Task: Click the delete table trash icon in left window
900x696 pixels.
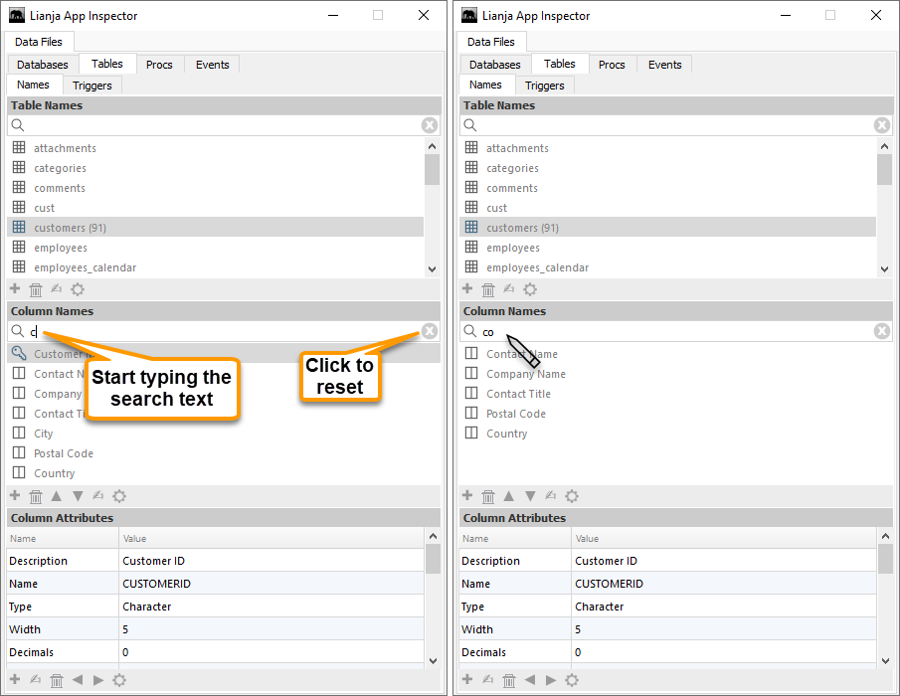Action: [x=36, y=289]
